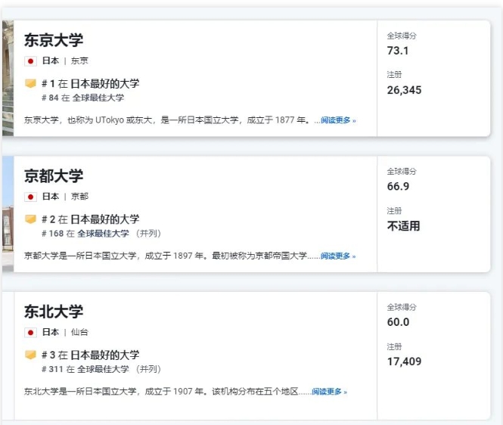Open the 京都大学 title heading
Image resolution: width=503 pixels, height=425 pixels.
pos(54,175)
